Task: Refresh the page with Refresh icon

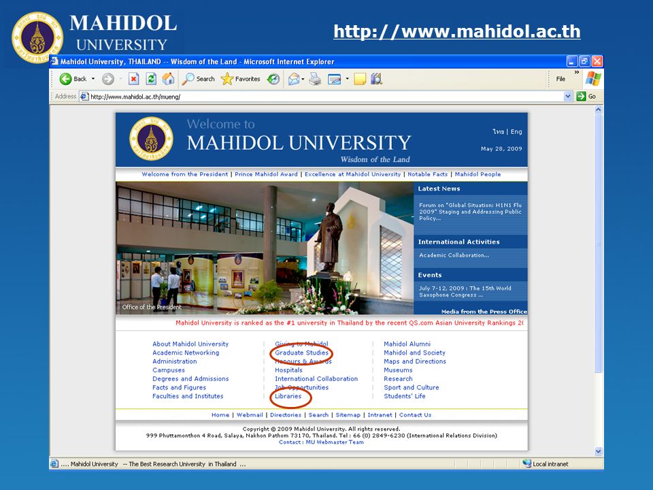Action: [x=151, y=79]
